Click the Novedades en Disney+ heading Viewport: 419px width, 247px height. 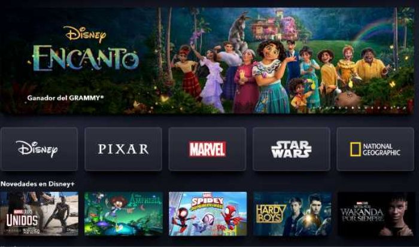(x=38, y=184)
